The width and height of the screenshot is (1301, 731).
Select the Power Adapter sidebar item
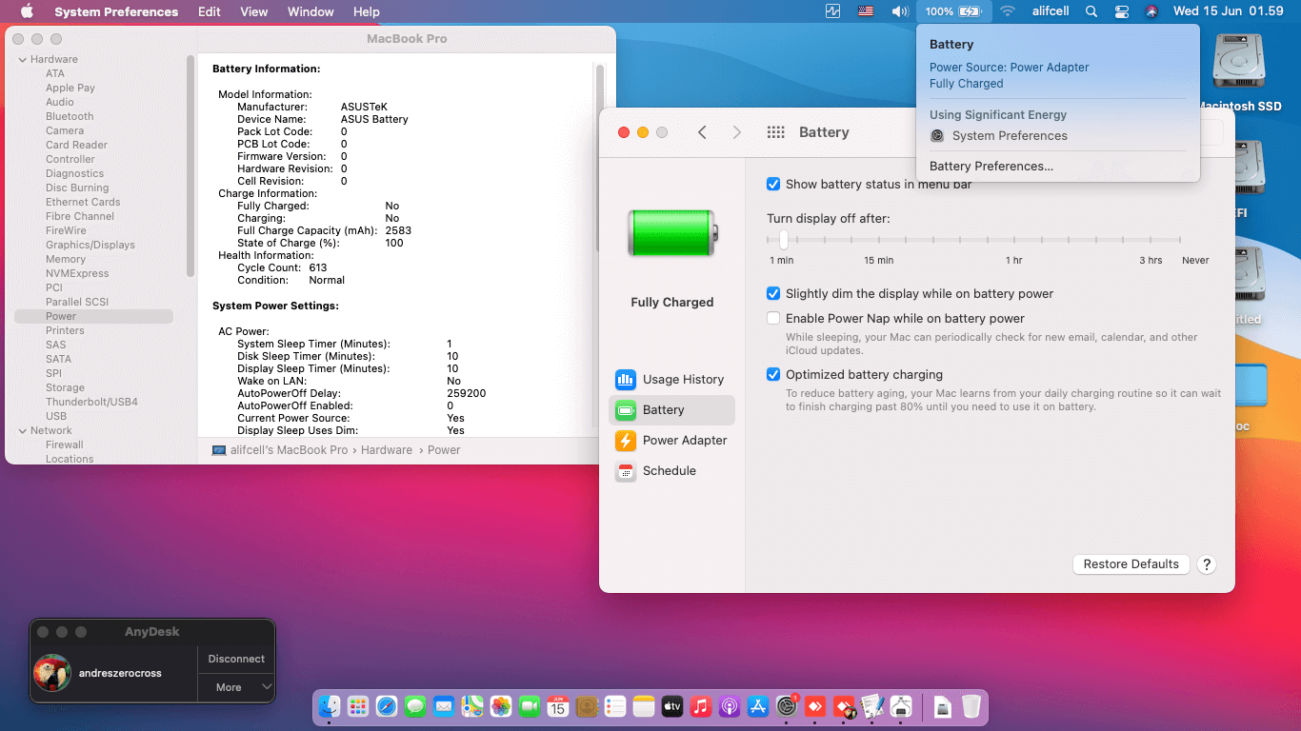(x=673, y=440)
